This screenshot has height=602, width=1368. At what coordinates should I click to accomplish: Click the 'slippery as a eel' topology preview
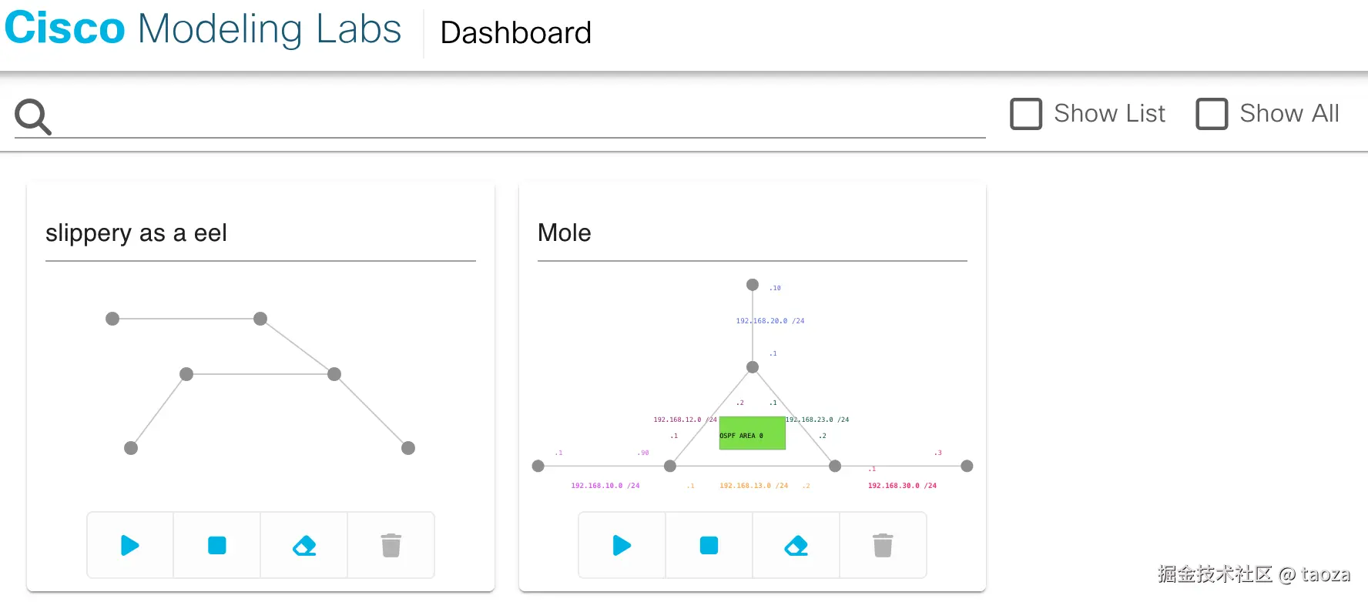coord(260,383)
